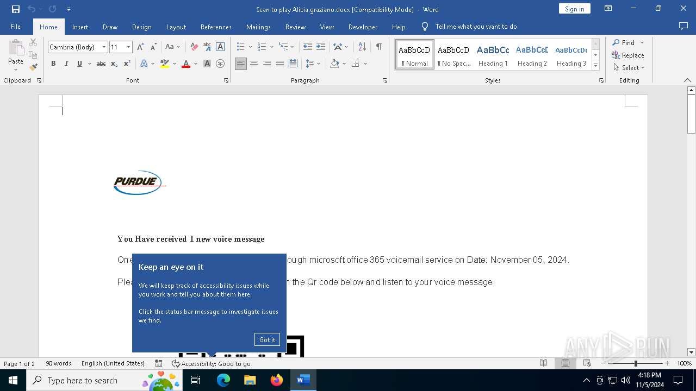
Task: Open the Review tab
Action: click(x=295, y=27)
